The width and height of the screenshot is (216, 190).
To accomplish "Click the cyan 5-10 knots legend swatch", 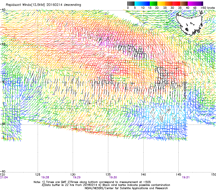I will (138, 4).
